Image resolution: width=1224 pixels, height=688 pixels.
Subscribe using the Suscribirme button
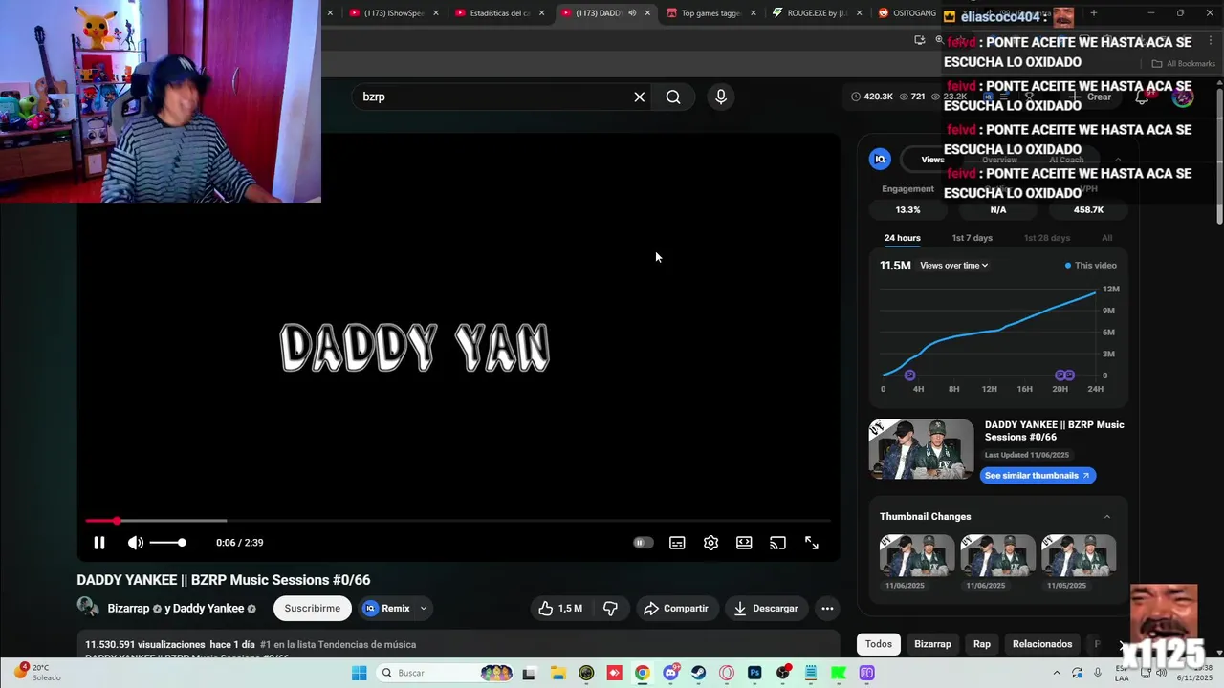(312, 609)
